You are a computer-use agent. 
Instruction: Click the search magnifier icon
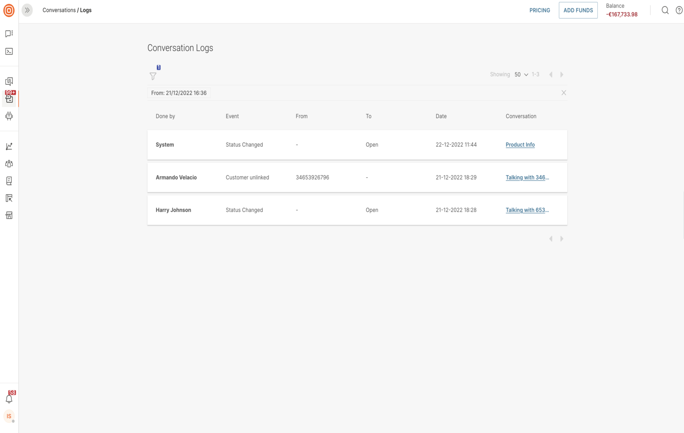pyautogui.click(x=665, y=10)
